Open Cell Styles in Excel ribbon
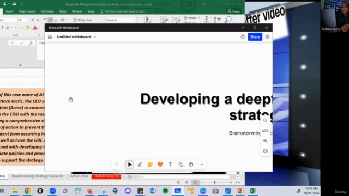 (176, 20)
